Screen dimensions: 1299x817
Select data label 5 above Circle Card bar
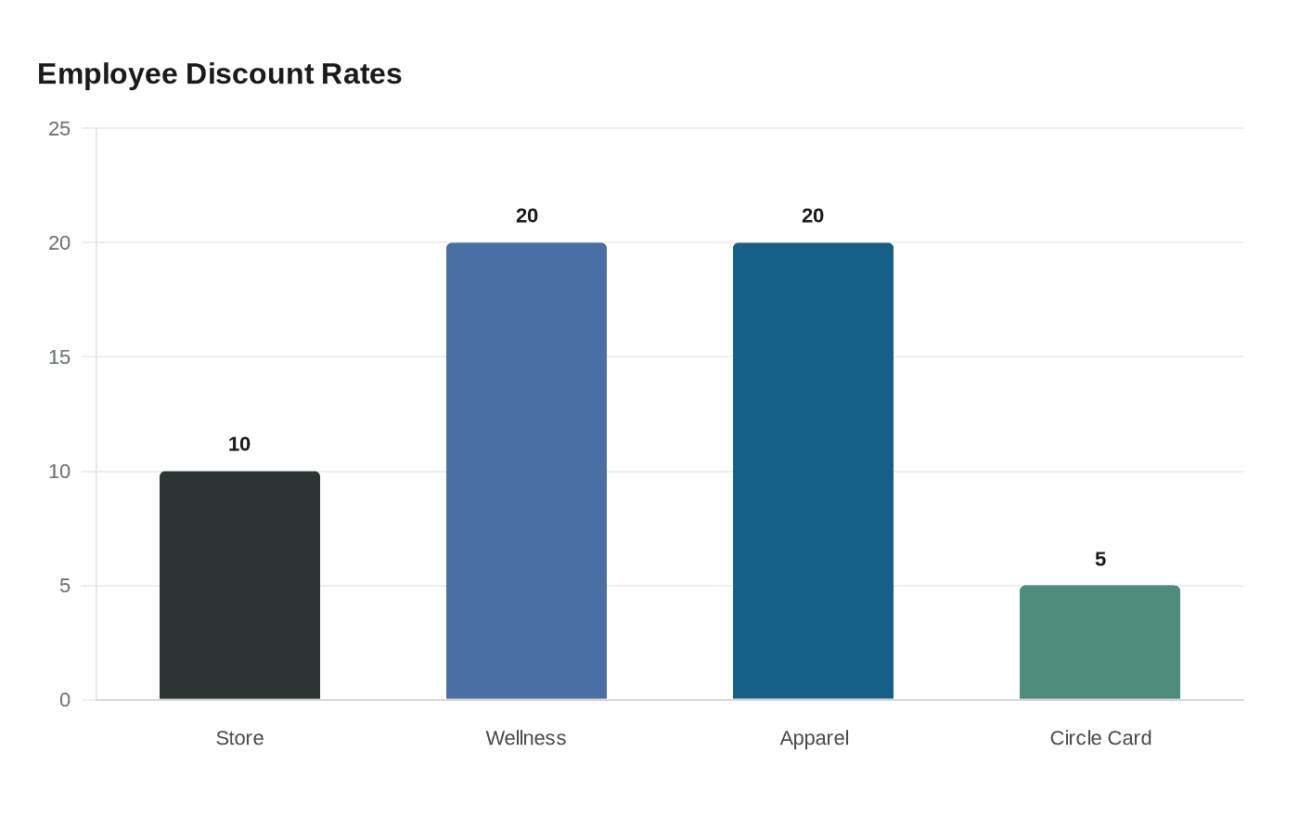[x=1100, y=560]
